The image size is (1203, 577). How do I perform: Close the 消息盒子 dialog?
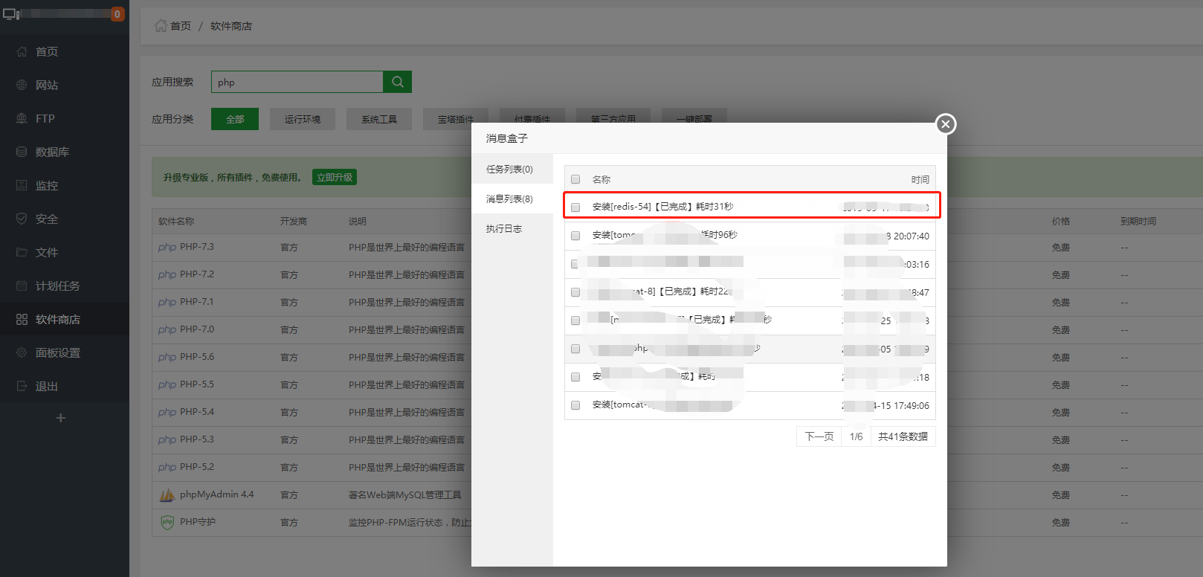tap(946, 124)
